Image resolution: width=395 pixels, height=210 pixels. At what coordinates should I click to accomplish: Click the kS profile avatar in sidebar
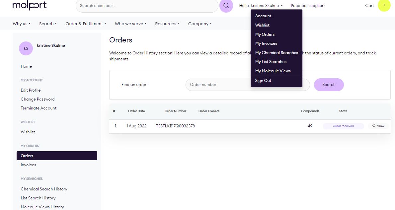click(x=26, y=48)
